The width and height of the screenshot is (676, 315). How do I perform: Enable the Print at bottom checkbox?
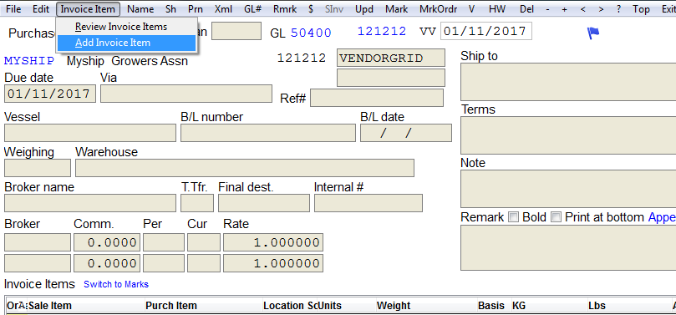[557, 217]
